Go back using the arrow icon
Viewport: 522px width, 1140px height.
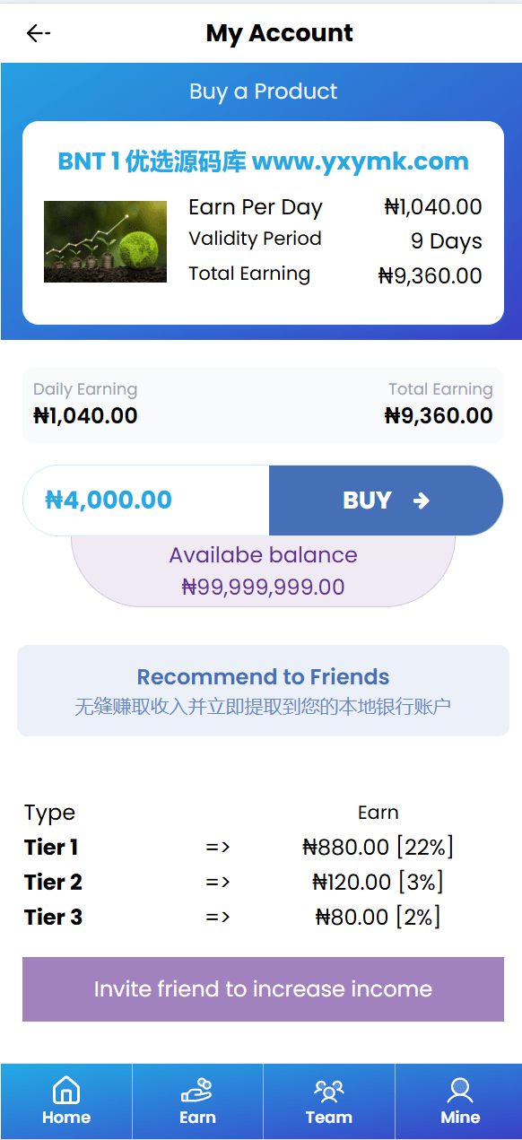pos(38,33)
